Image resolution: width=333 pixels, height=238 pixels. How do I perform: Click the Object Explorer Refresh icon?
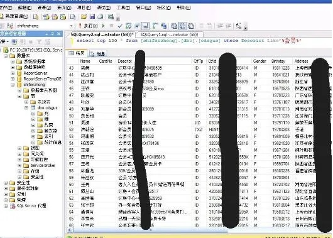(48, 42)
